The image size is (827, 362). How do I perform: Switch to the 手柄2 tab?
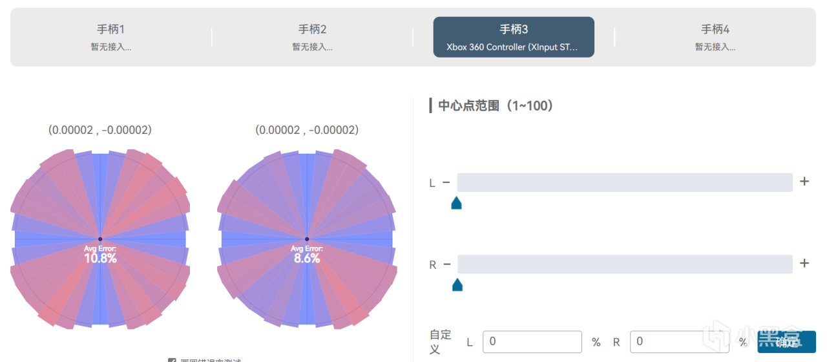(x=312, y=37)
